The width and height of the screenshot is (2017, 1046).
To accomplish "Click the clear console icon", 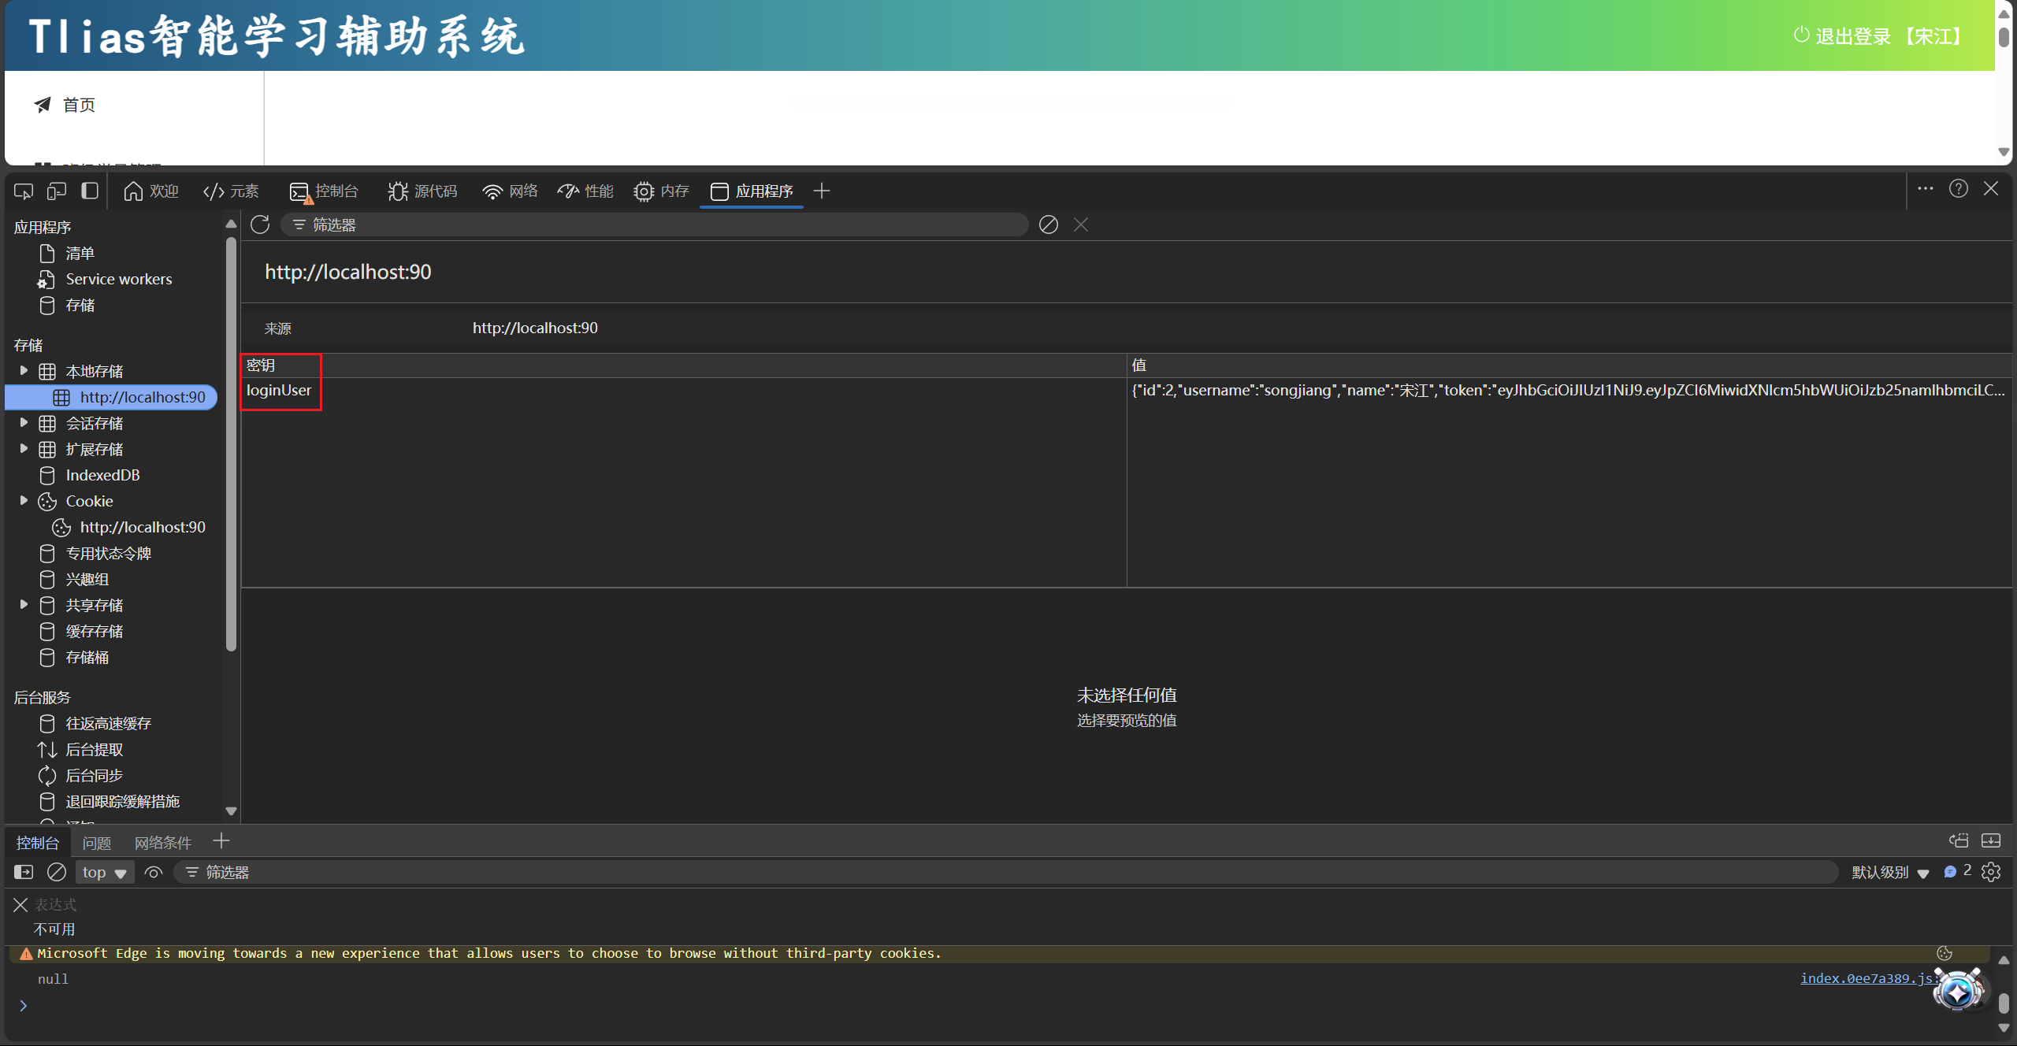I will (x=57, y=872).
